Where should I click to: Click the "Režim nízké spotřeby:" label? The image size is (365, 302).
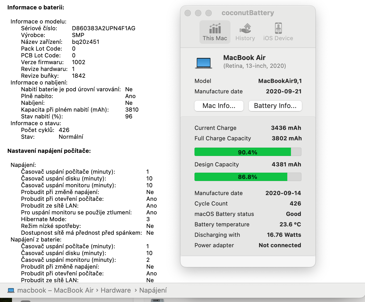tap(51, 226)
